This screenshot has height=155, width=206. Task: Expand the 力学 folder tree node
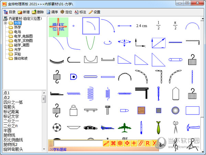point(5,23)
